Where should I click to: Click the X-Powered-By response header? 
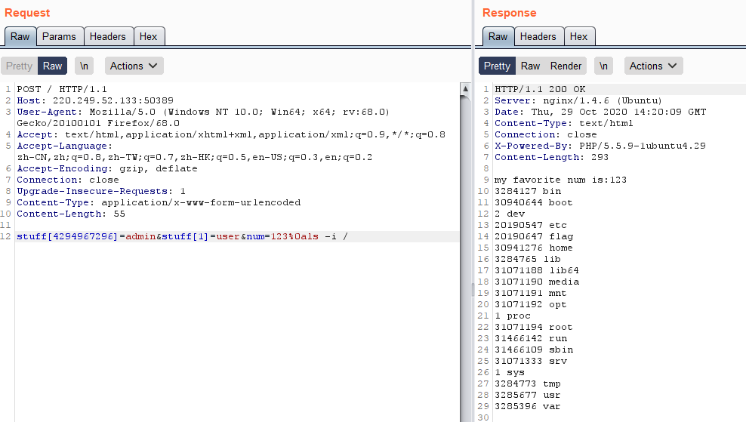[x=600, y=146]
